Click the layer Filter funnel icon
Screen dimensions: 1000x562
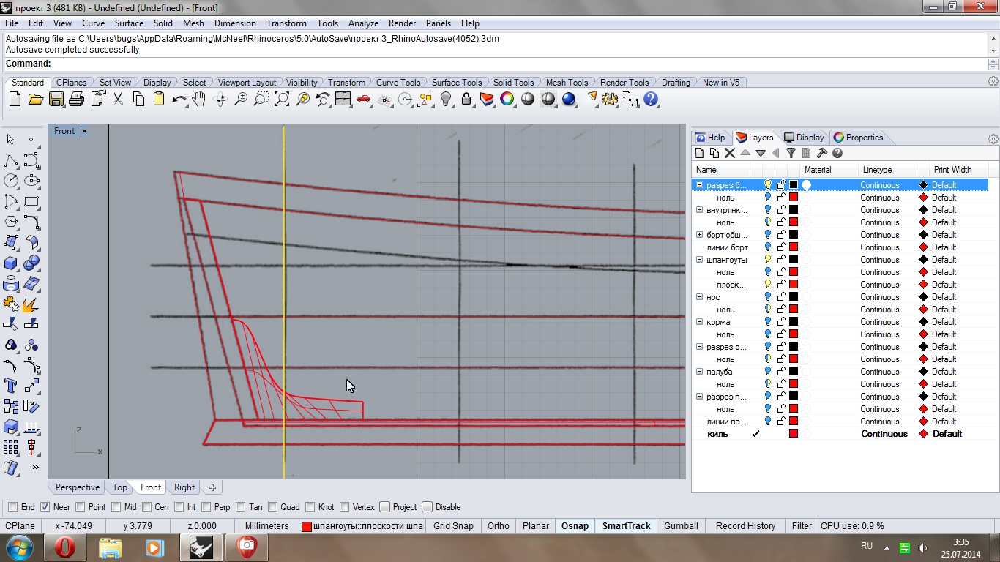click(791, 153)
